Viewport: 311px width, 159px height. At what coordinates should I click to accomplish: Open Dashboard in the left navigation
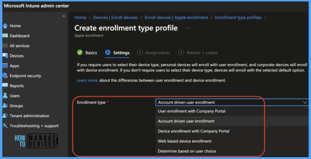tap(20, 36)
